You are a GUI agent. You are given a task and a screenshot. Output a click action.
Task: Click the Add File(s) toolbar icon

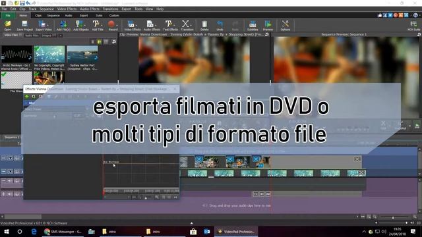pos(63,26)
